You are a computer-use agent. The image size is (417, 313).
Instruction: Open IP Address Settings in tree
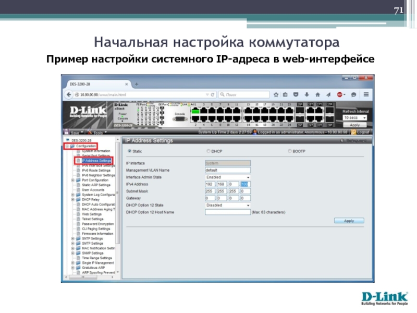96,161
